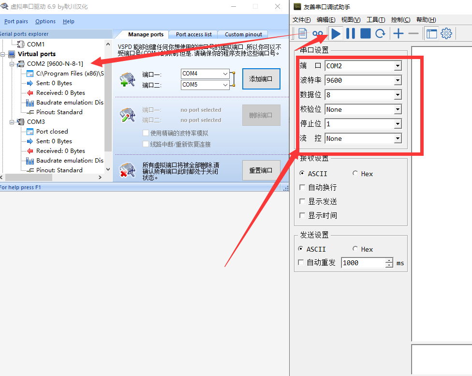This screenshot has height=376, width=472.
Task: Enable the 自动换行 checkbox
Action: pyautogui.click(x=302, y=187)
